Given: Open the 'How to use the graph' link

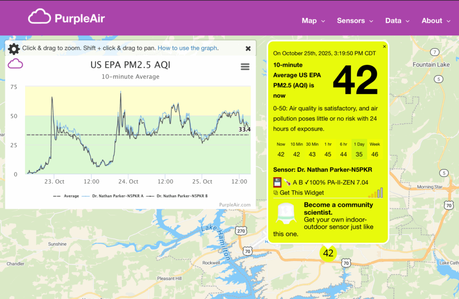Looking at the screenshot, I should coord(187,48).
